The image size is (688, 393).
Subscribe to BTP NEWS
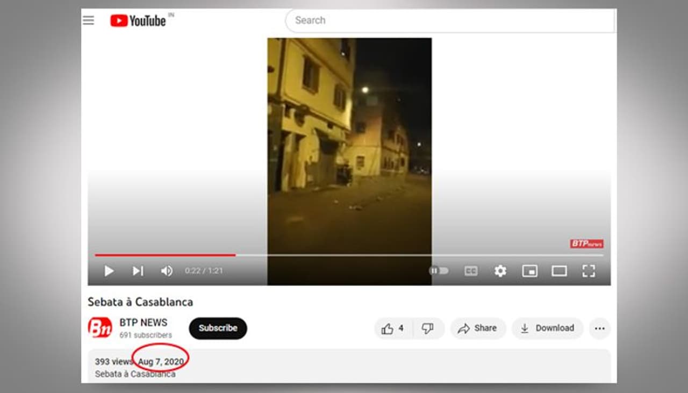(218, 328)
